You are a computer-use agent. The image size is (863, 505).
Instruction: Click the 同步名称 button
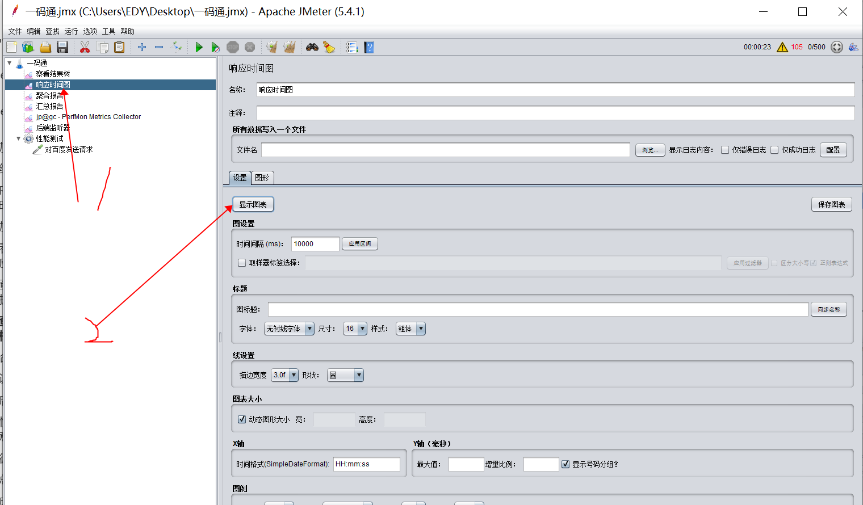829,309
